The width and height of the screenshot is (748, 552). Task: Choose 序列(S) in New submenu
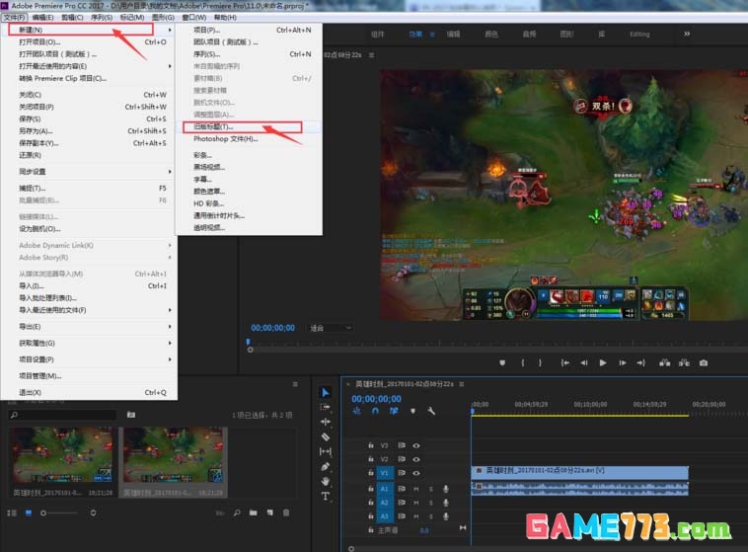coord(248,54)
